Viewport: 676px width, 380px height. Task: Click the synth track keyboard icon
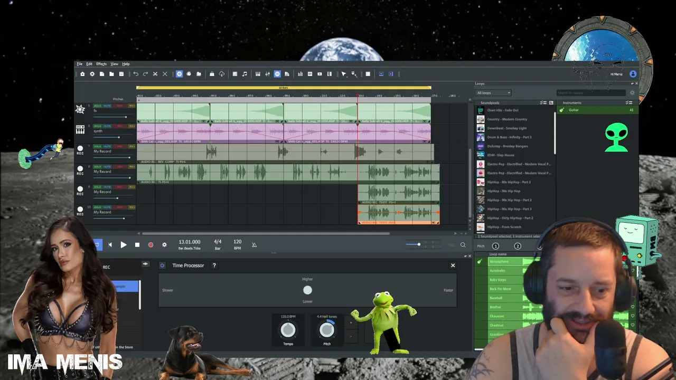(80, 129)
